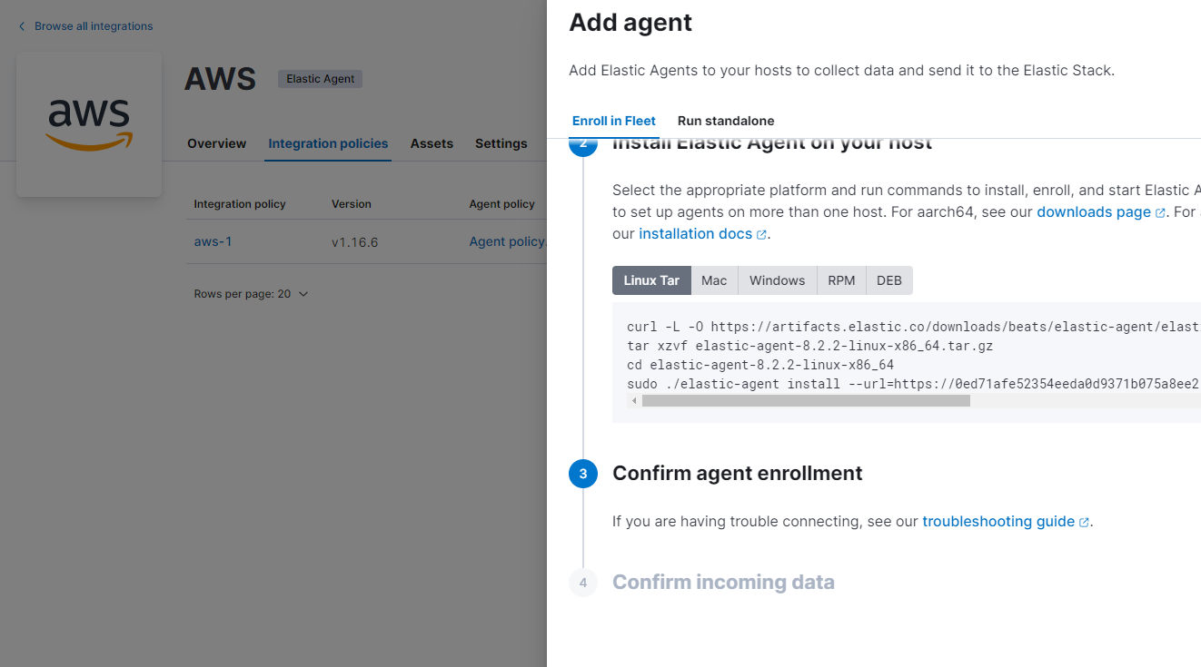Open the troubleshooting guide link
The height and width of the screenshot is (667, 1201).
(998, 521)
